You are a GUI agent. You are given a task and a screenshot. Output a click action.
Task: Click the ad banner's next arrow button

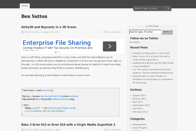[109, 46]
